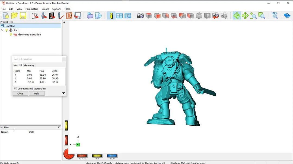This screenshot has height=164, width=293.
Task: Toggle the Part information 'i' icon
Action: (111, 16)
